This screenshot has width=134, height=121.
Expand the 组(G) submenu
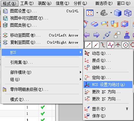point(42,79)
